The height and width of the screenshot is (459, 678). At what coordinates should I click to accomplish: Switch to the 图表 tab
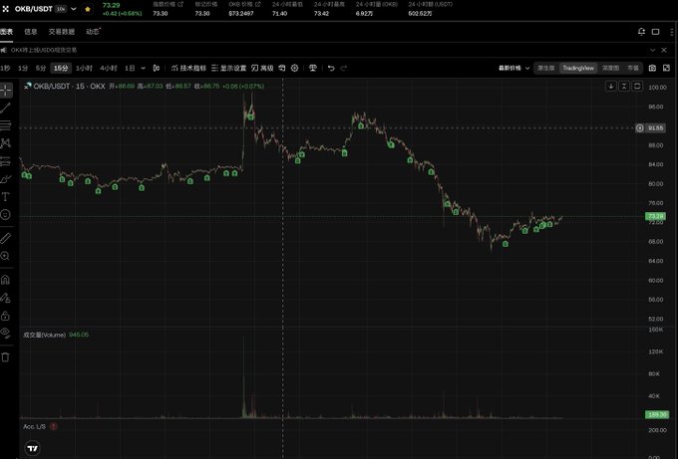[x=6, y=32]
